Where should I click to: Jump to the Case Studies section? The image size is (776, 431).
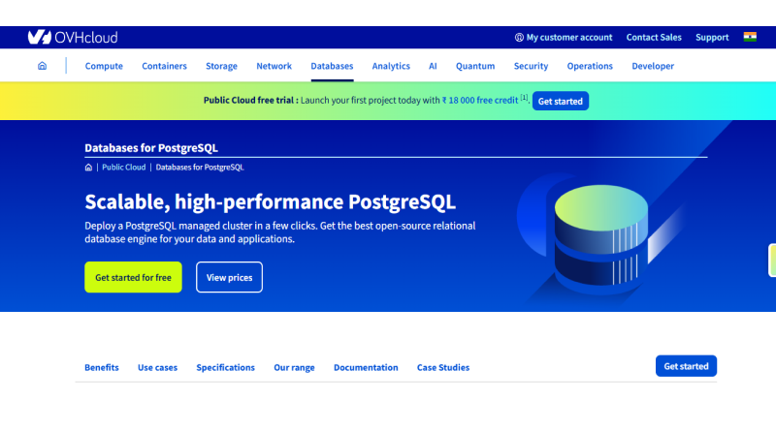[443, 367]
